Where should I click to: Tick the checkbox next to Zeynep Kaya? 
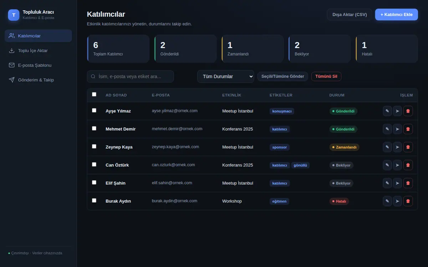(x=94, y=146)
